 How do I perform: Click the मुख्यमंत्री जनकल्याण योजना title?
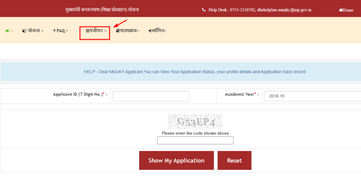(x=102, y=9)
